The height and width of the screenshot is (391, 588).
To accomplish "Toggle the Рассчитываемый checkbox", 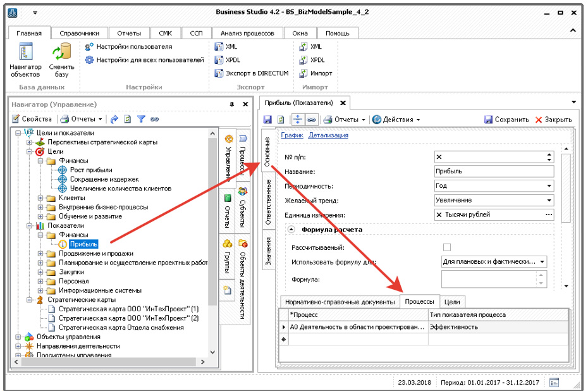I will coord(447,247).
